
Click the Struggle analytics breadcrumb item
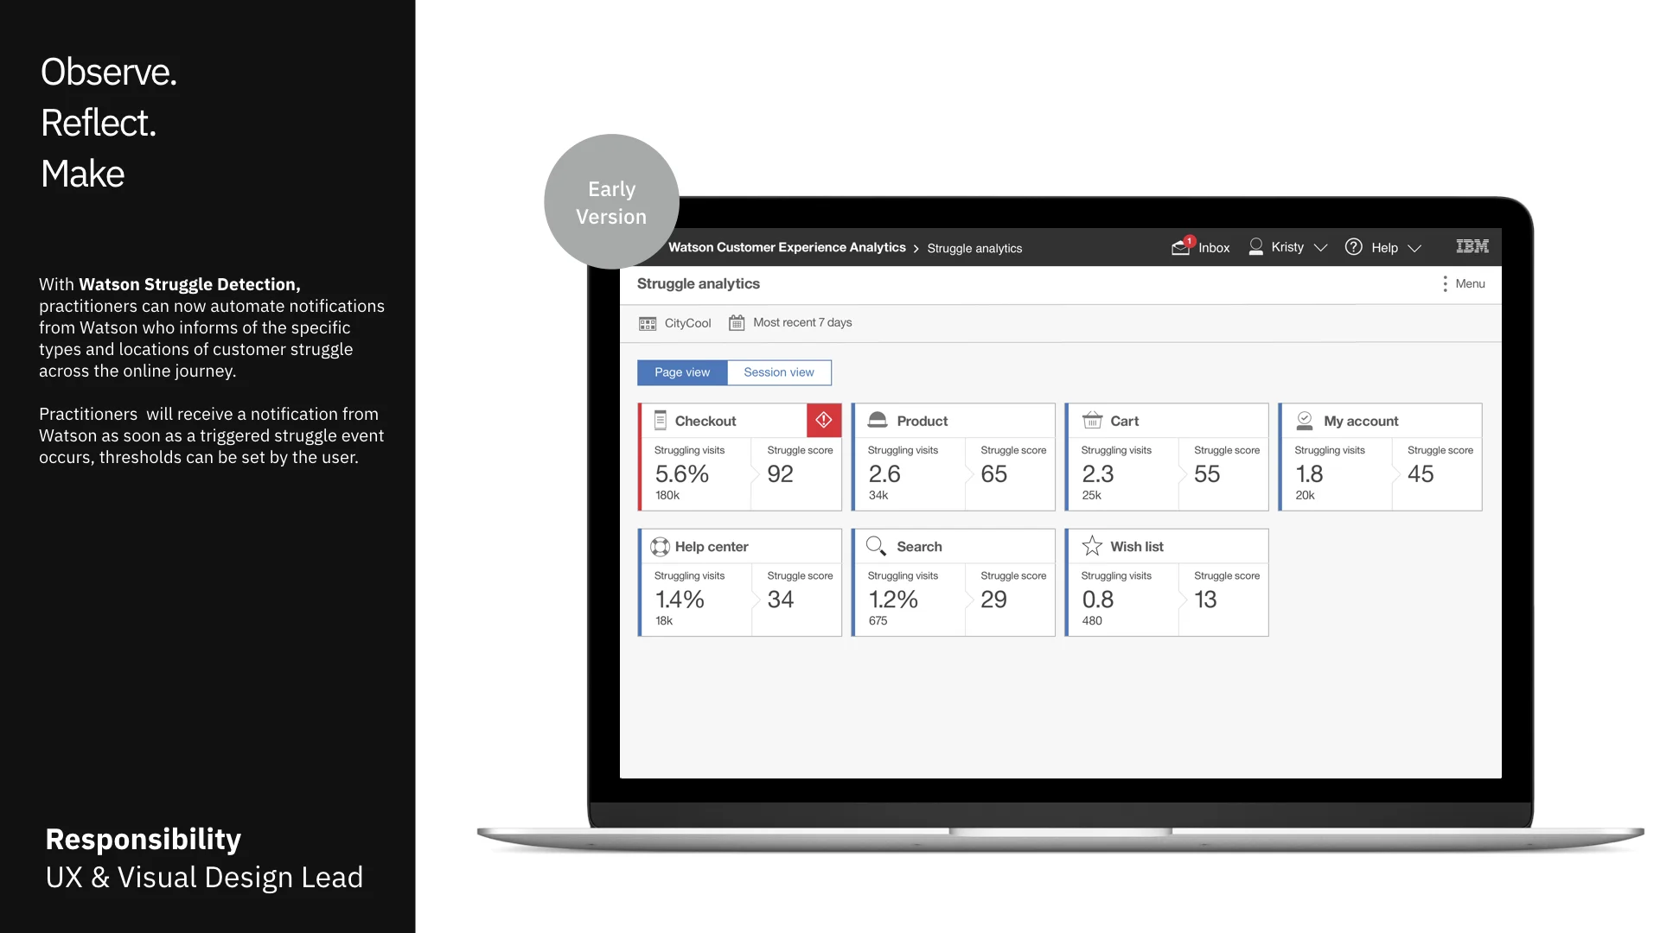point(974,248)
